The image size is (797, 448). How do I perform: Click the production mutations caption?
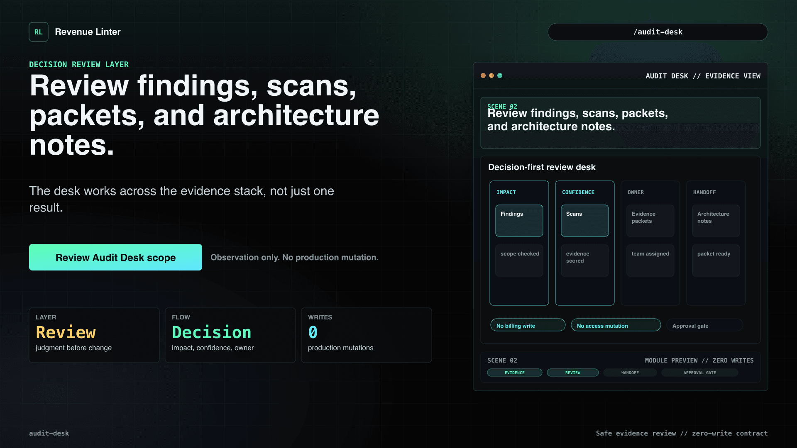click(340, 348)
